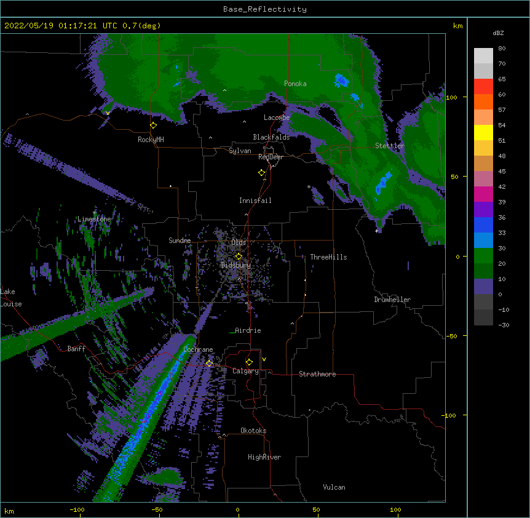
Task: Click the purple 36-39 dBZ legend swatch
Action: pos(483,210)
